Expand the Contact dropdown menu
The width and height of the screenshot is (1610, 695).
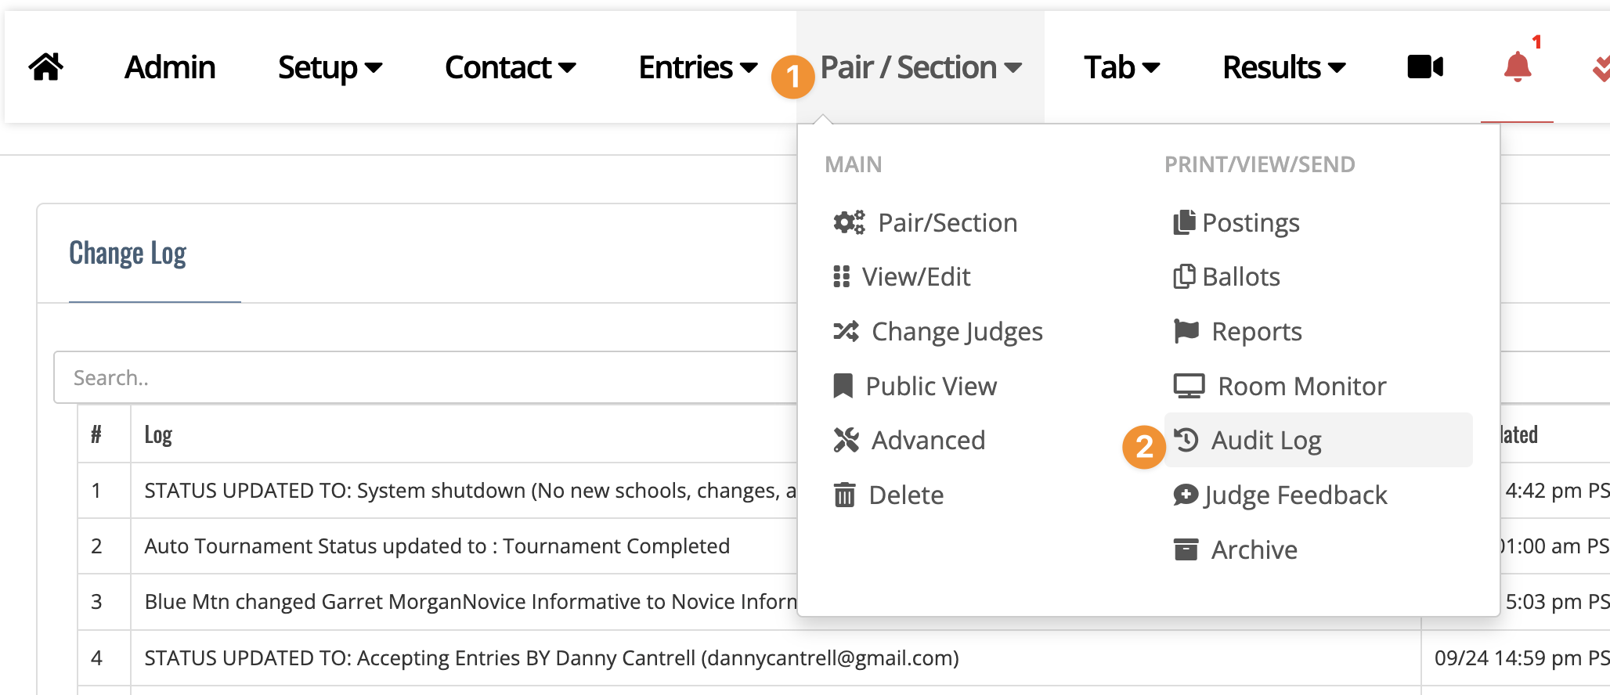[x=510, y=67]
